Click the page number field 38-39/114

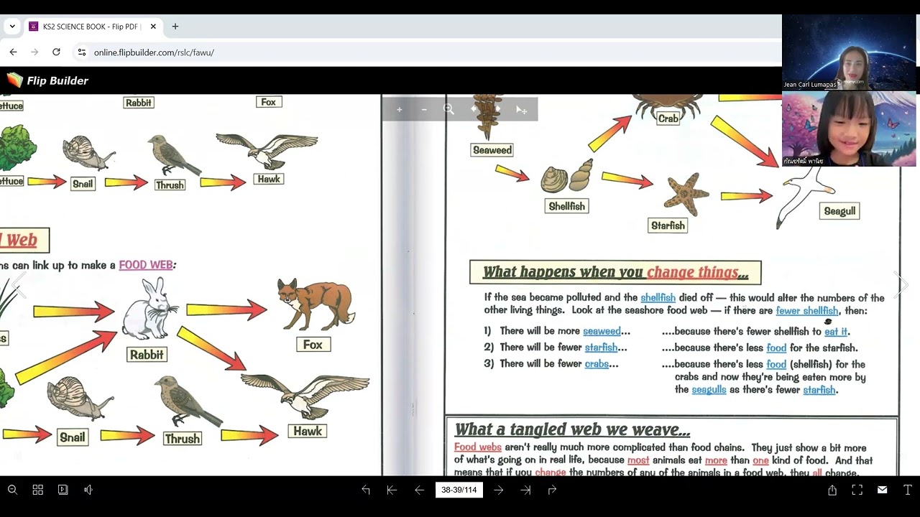point(459,490)
